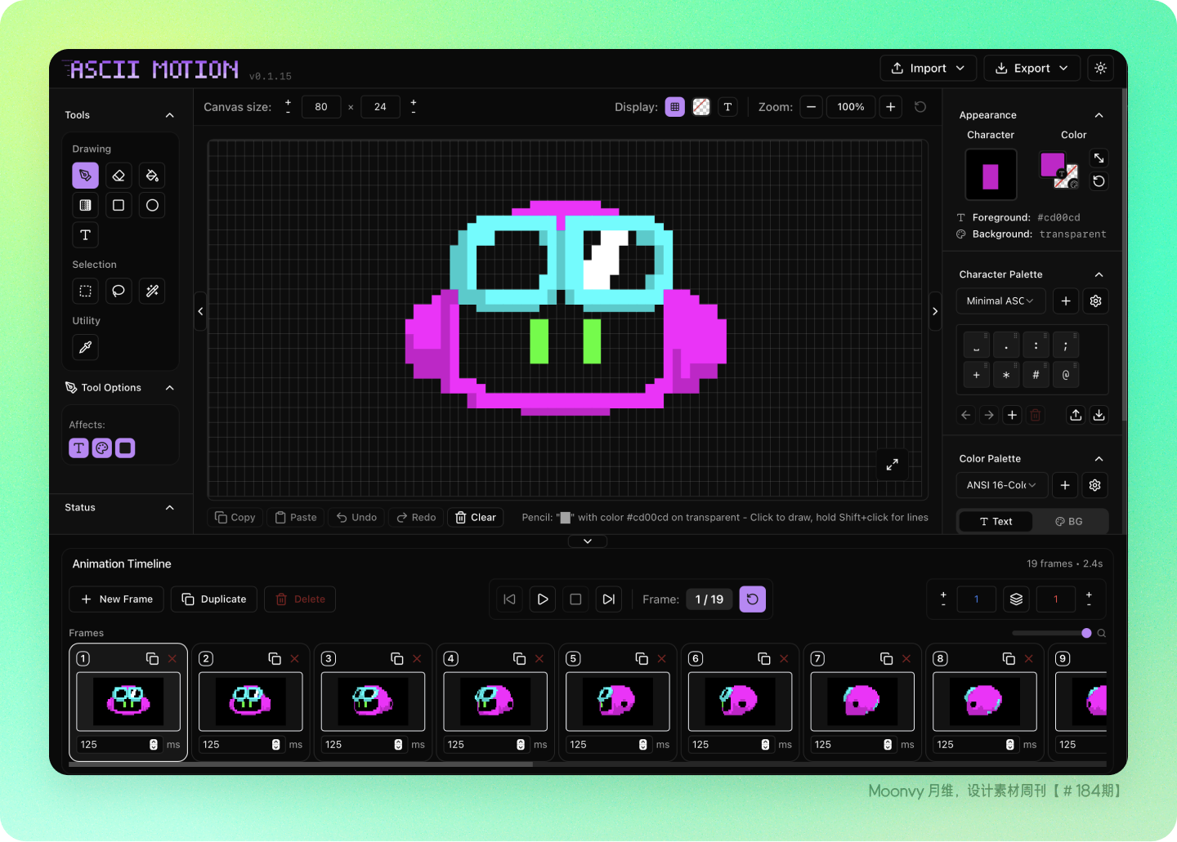The width and height of the screenshot is (1177, 842).
Task: Toggle loop playback in timeline
Action: [x=752, y=599]
